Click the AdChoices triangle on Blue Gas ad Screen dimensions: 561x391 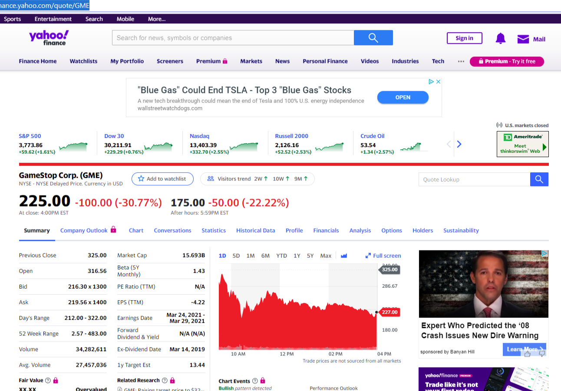[x=431, y=82]
